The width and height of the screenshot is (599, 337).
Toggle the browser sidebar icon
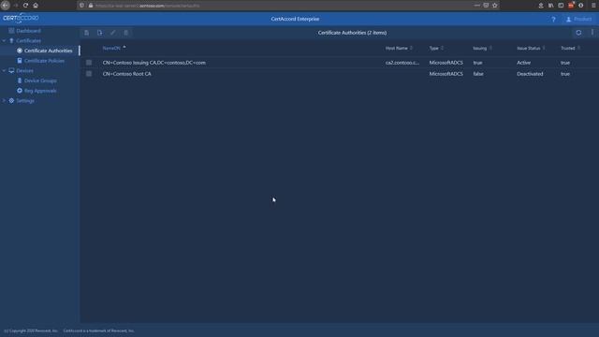coord(561,6)
